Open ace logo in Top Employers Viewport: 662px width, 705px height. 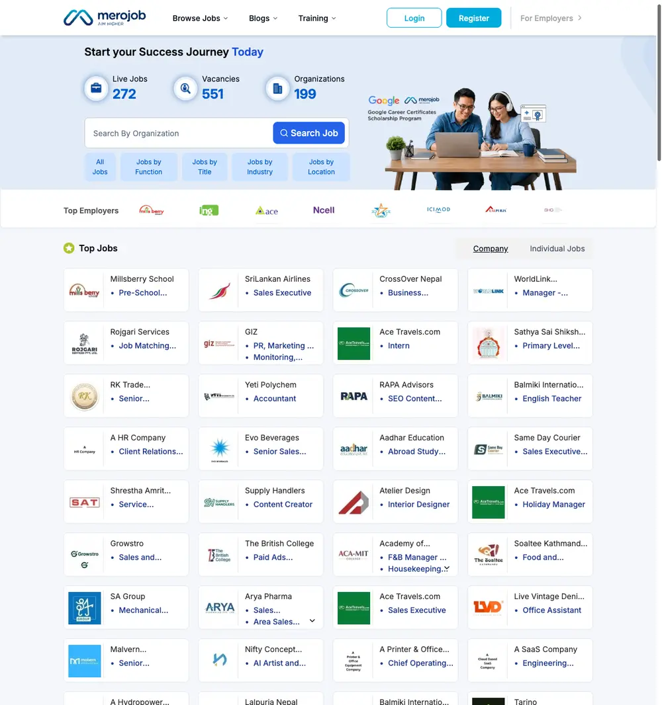coord(267,210)
